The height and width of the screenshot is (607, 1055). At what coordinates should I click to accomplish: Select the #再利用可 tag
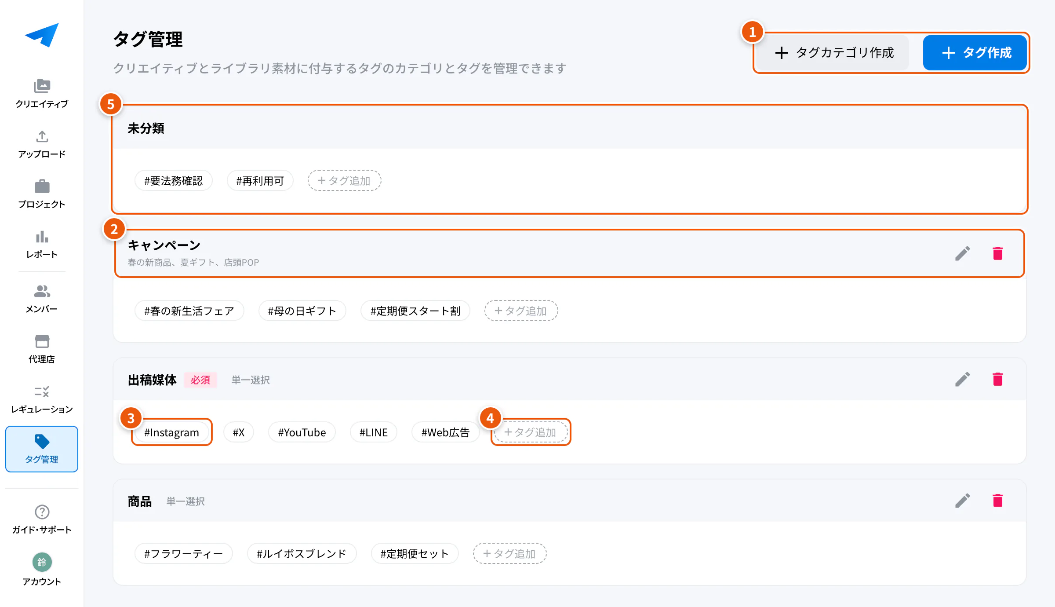pyautogui.click(x=260, y=180)
